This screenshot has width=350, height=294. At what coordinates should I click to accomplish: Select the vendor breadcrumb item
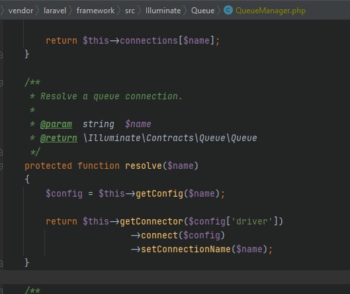click(x=21, y=11)
